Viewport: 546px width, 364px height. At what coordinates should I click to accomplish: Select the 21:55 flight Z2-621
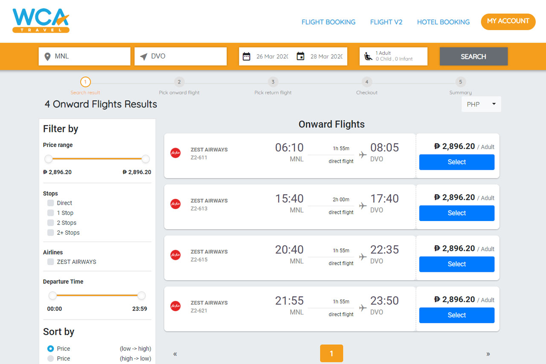coord(457,315)
